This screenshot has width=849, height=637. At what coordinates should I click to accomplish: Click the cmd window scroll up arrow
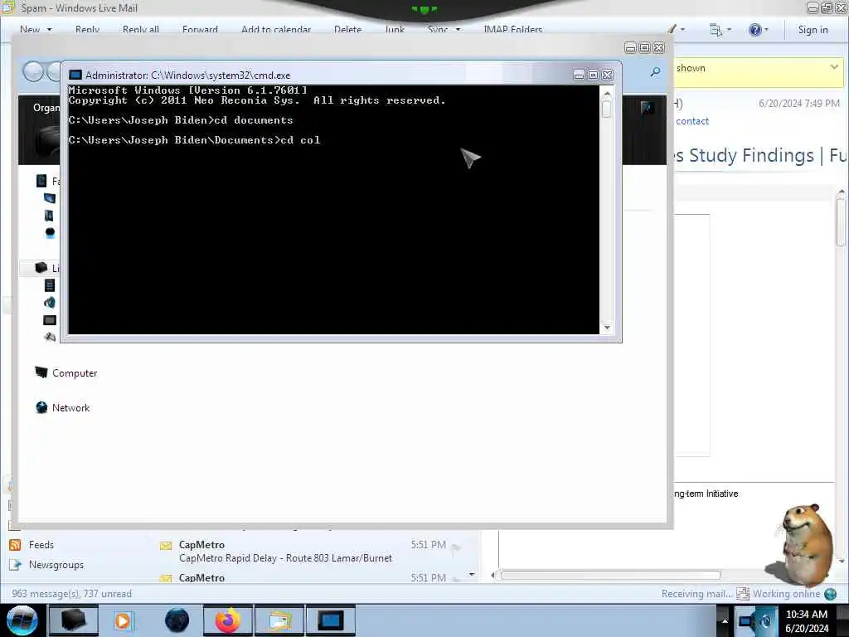606,93
